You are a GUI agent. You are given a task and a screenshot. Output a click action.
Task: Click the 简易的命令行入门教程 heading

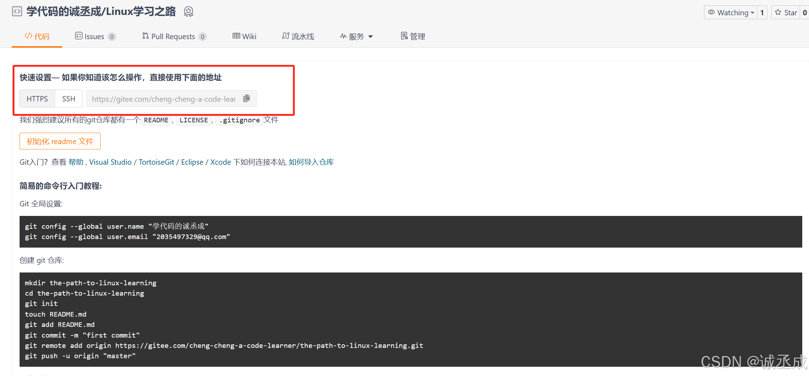click(61, 186)
